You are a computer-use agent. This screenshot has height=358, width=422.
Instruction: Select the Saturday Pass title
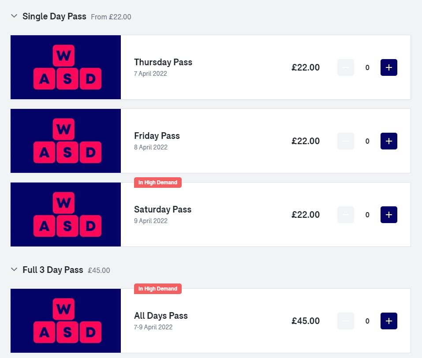coord(163,209)
